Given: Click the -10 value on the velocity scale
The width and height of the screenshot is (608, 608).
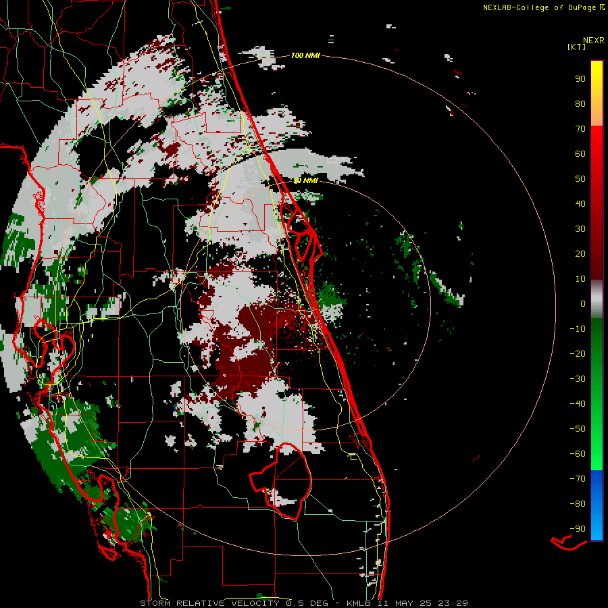Looking at the screenshot, I should pyautogui.click(x=578, y=329).
